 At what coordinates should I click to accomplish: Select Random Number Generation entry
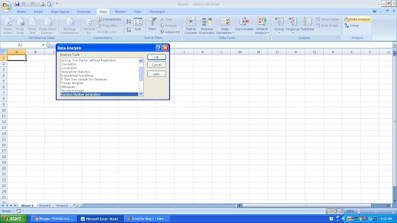pyautogui.click(x=99, y=94)
